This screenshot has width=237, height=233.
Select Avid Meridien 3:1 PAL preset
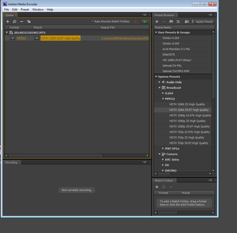183,49
